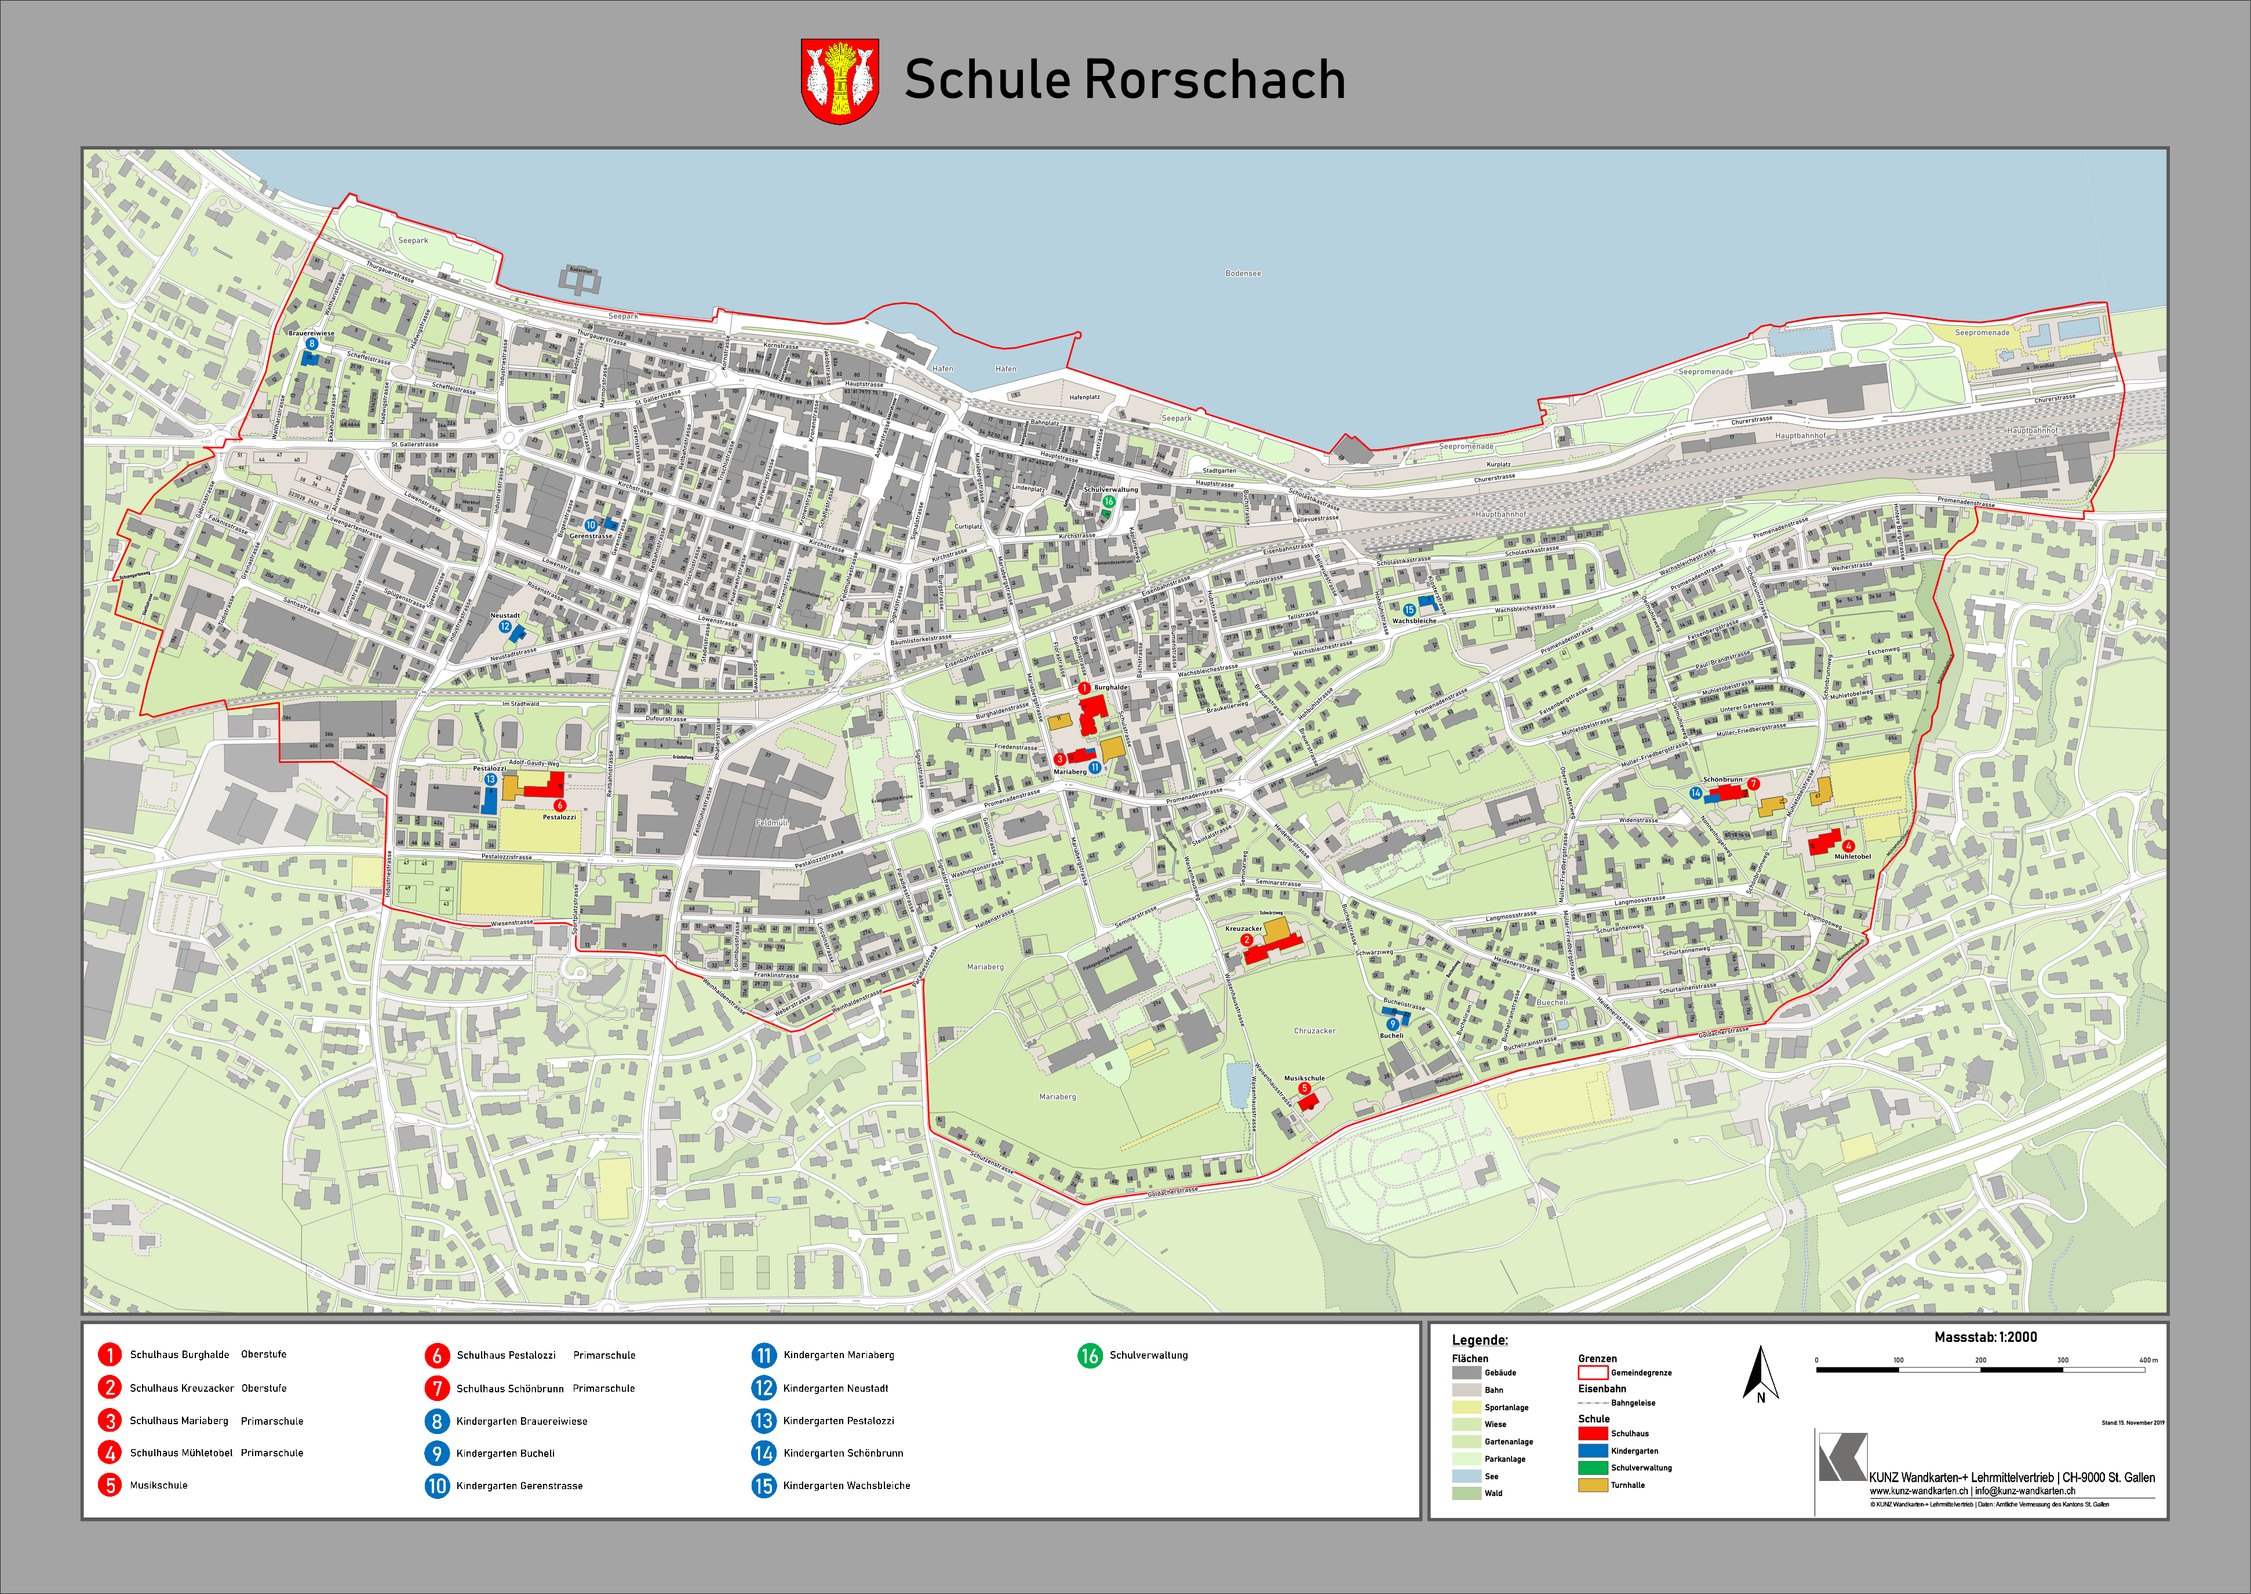2251x1594 pixels.
Task: Click red Musikschule 5 marker on map
Action: [x=1304, y=1089]
